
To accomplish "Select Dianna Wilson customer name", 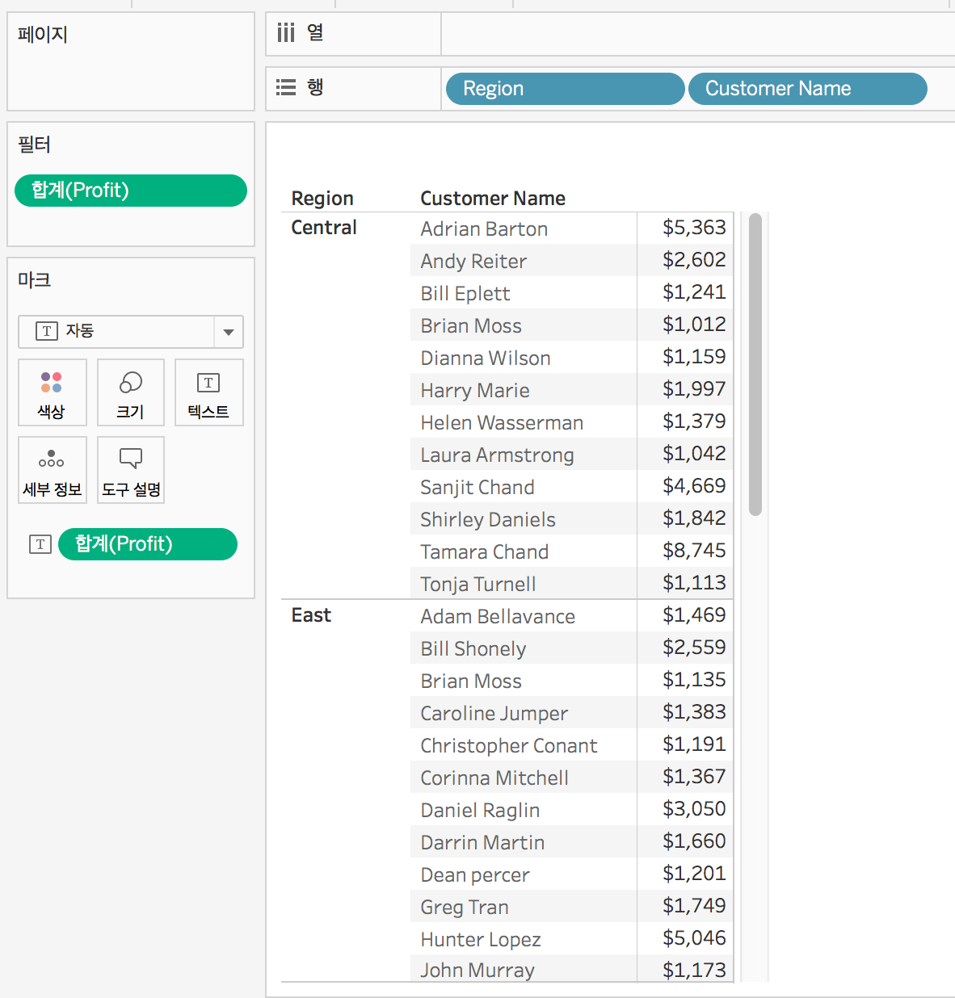I will (486, 359).
